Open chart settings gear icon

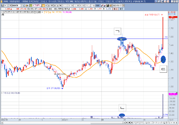point(110,5)
